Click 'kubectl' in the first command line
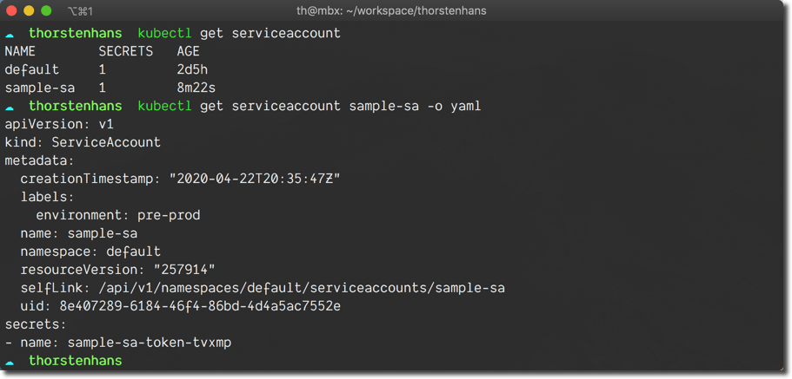 pyautogui.click(x=164, y=33)
